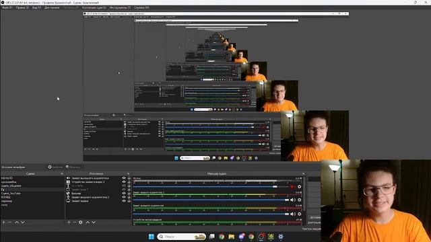This screenshot has width=431, height=242.
Task: Open Task View from the taskbar
Action: [212, 237]
